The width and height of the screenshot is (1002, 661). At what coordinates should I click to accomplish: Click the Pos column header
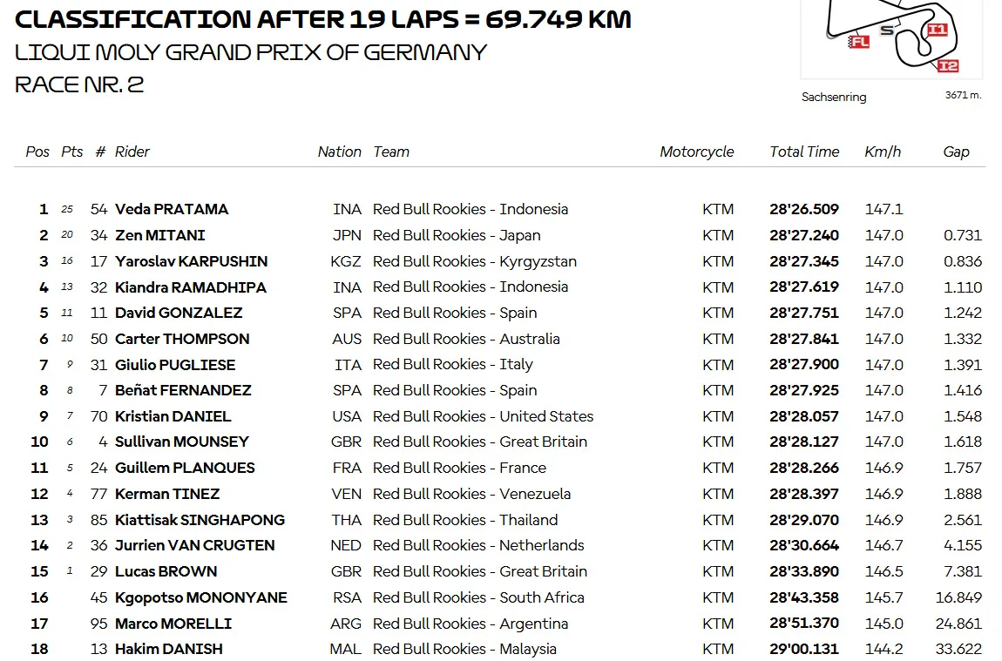37,152
